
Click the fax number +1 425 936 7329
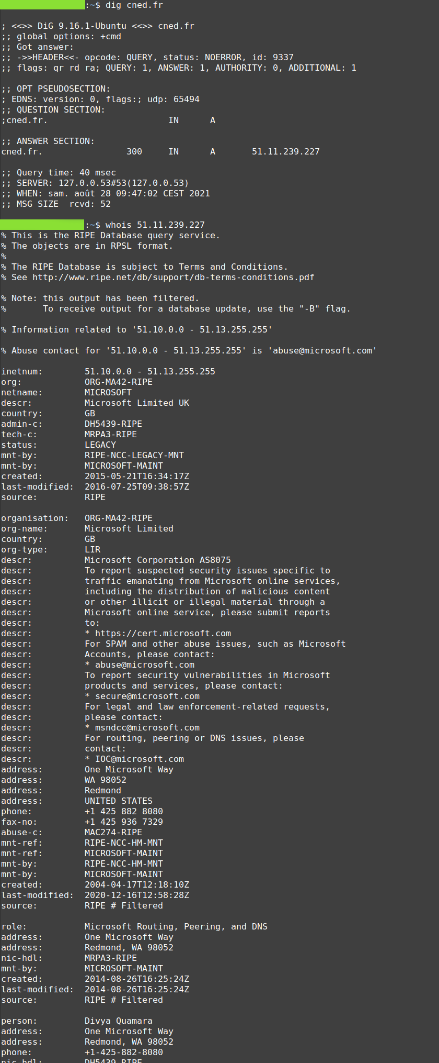124,822
